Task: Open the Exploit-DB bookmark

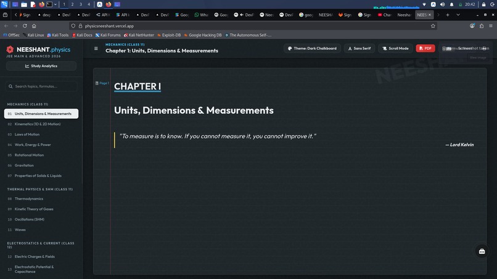Action: point(169,35)
